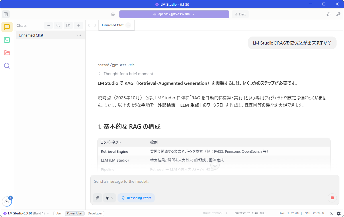Click the paperclip attach file icon
This screenshot has width=344, height=217.
(97, 198)
